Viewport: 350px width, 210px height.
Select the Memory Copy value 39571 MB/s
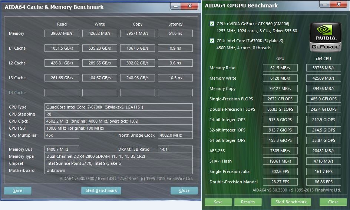(138, 33)
